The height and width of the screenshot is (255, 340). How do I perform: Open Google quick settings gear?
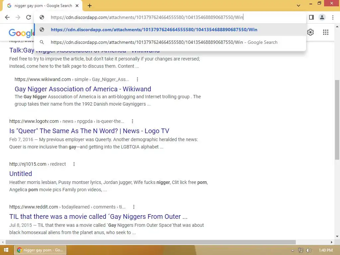310,32
